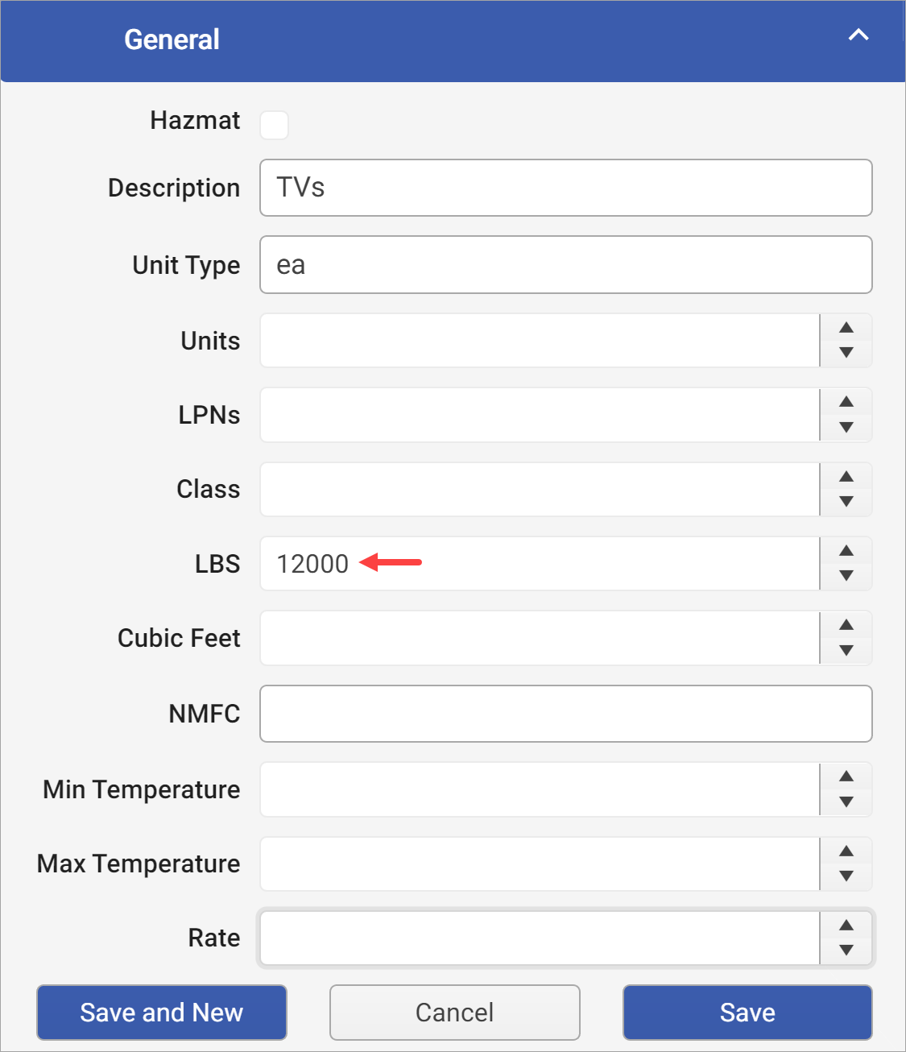The width and height of the screenshot is (906, 1052).
Task: Decrement the Max Temperature value
Action: click(x=846, y=876)
